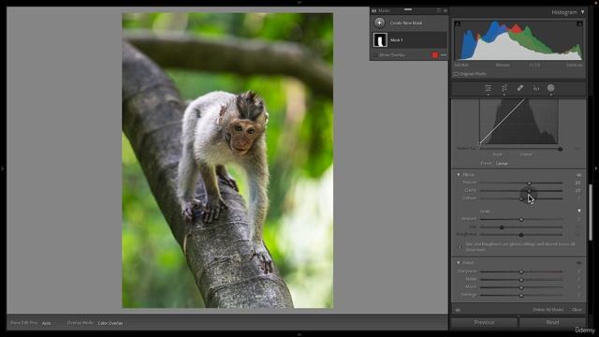Collapse the Histogram panel
The image size is (599, 337).
coord(582,12)
